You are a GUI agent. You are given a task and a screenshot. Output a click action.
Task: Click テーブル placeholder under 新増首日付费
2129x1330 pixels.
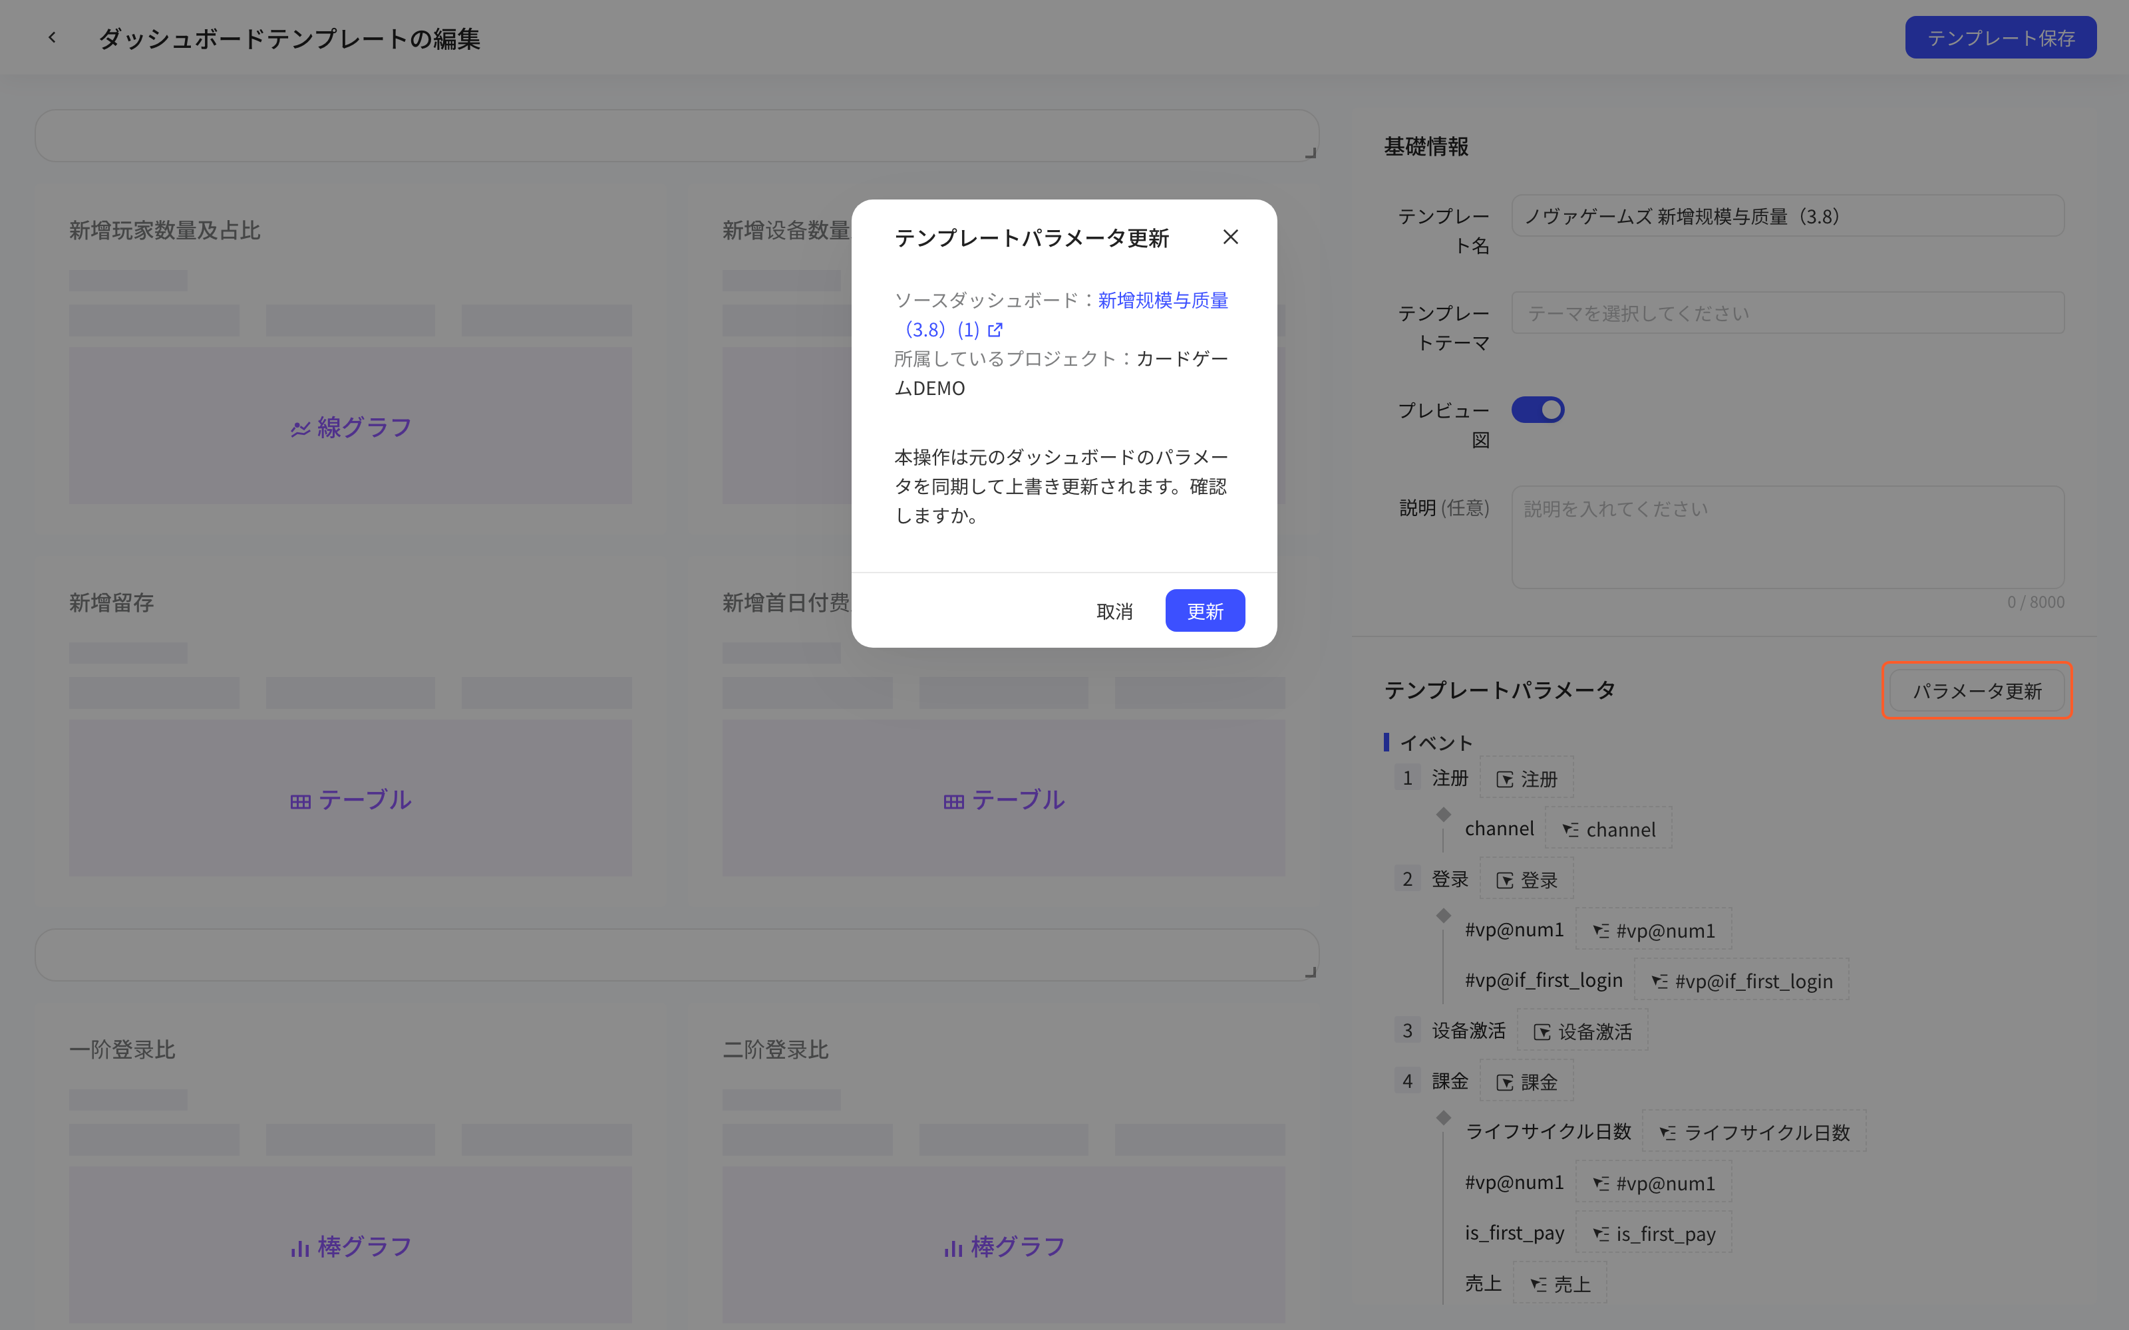[1004, 799]
